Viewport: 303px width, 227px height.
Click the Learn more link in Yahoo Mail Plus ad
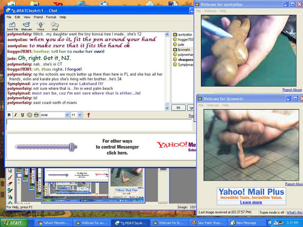point(251,202)
